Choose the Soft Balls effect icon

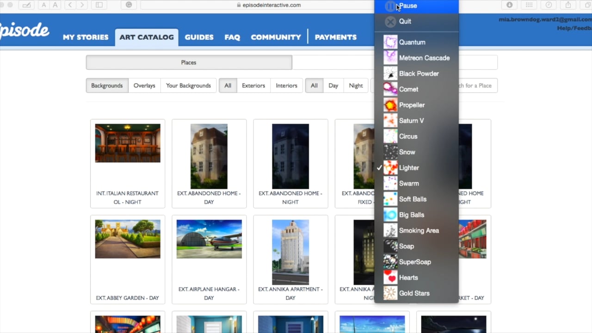[390, 199]
